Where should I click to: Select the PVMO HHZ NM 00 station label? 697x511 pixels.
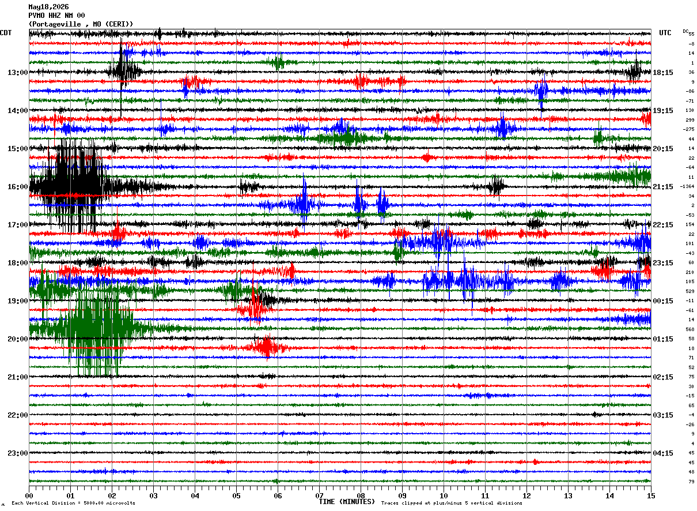(x=56, y=16)
